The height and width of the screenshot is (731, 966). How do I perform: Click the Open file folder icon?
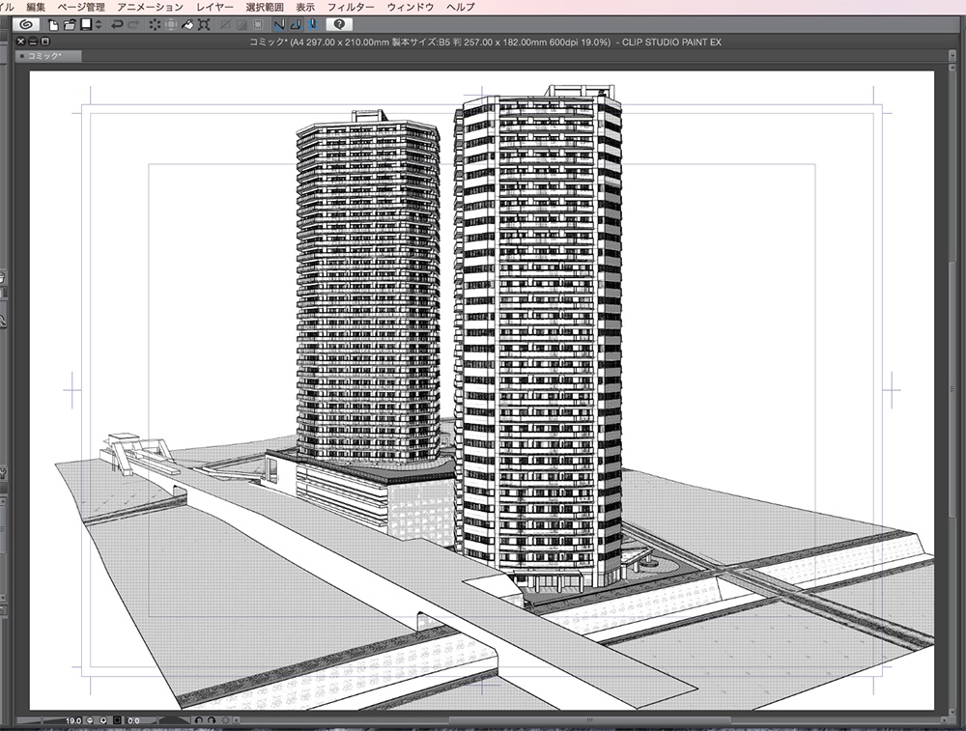coord(70,23)
